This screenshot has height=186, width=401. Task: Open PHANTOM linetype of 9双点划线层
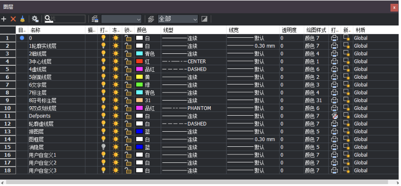193,108
